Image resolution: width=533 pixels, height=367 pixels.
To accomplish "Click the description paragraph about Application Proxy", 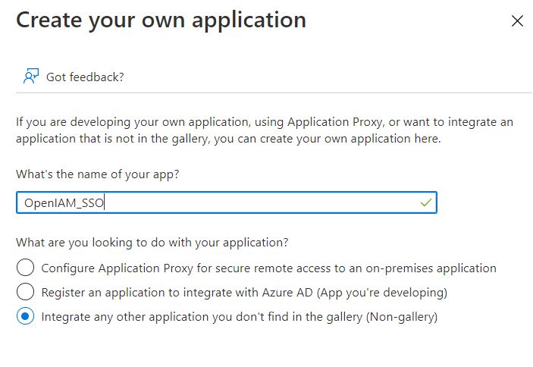I will pyautogui.click(x=265, y=130).
